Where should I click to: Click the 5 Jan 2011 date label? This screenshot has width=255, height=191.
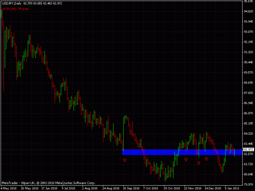(x=232, y=189)
